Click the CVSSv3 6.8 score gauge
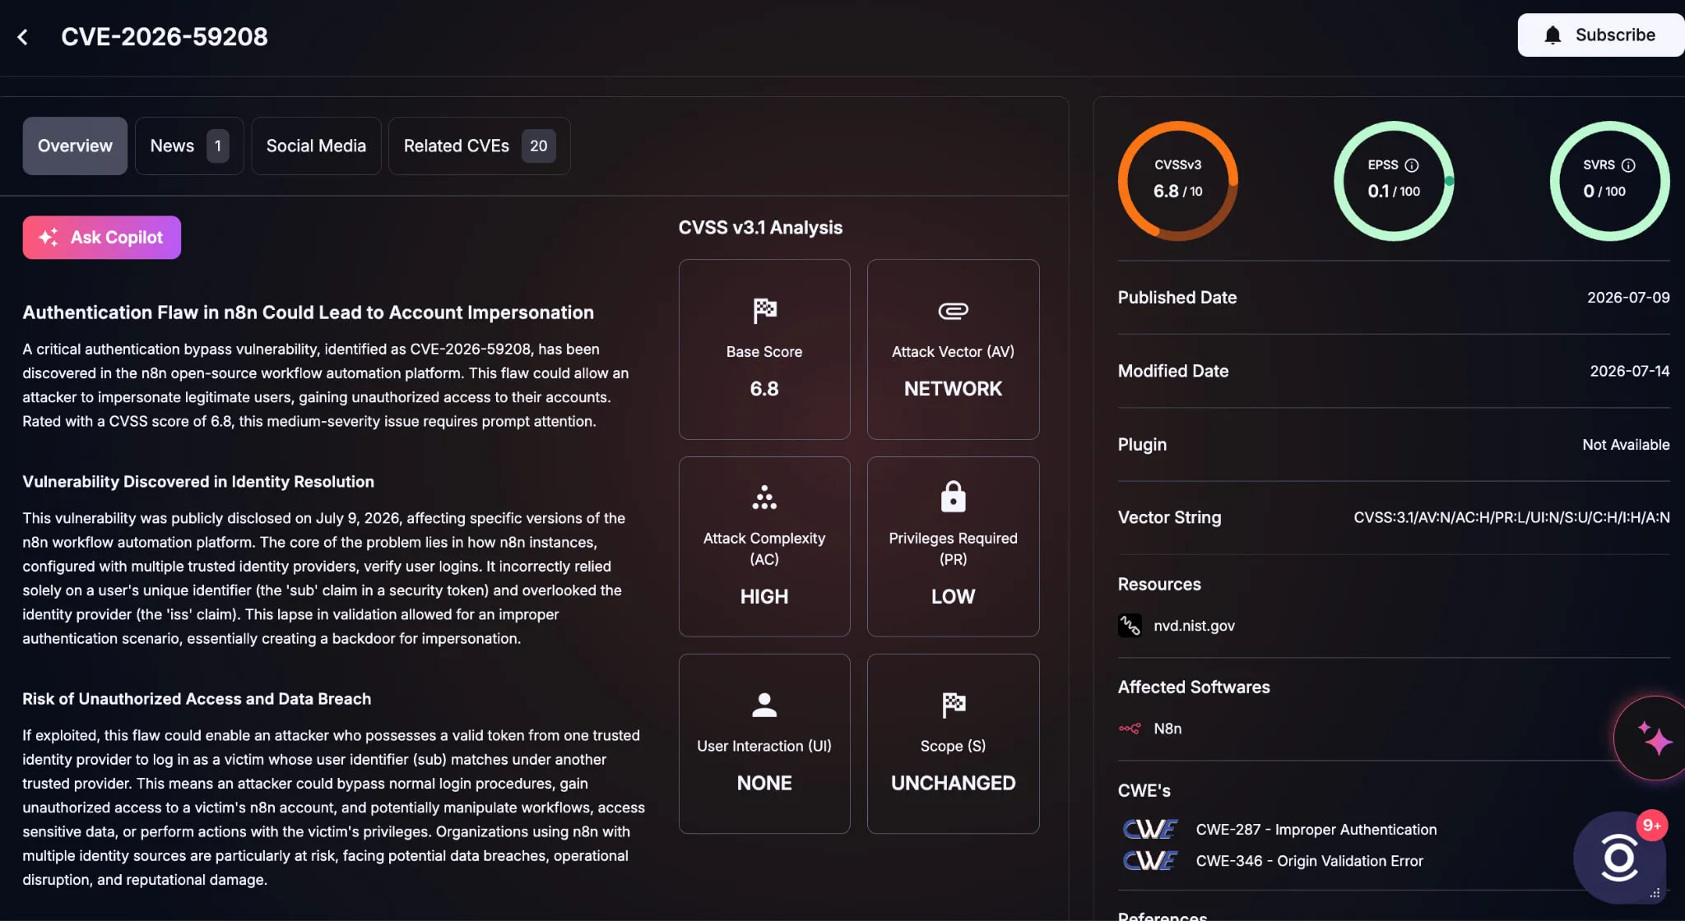Screen dimensions: 1685x921 pos(1177,181)
